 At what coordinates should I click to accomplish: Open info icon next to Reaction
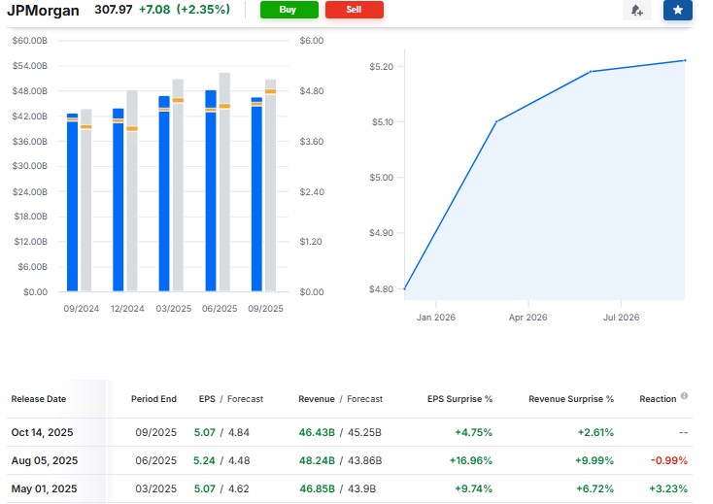[x=685, y=396]
